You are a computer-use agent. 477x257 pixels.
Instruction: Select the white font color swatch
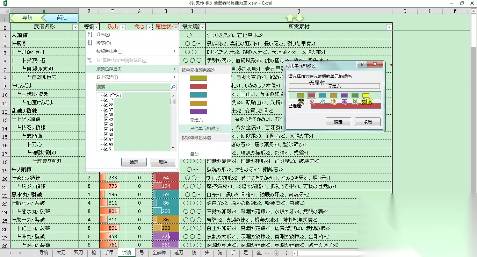pos(198,145)
